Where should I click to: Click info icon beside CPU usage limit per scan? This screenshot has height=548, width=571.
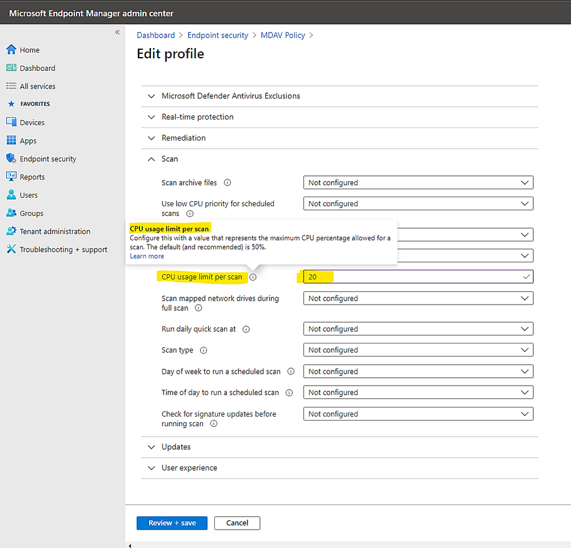[x=253, y=277]
